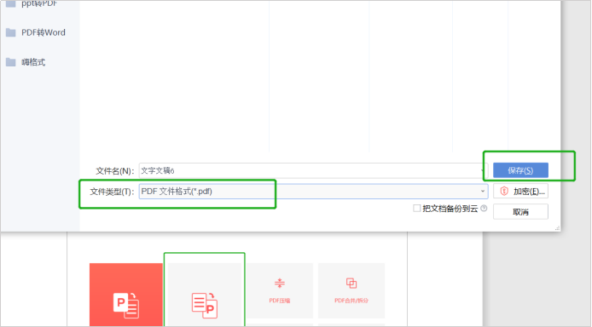Click the 保存(S) button
592x327 pixels.
coord(520,170)
